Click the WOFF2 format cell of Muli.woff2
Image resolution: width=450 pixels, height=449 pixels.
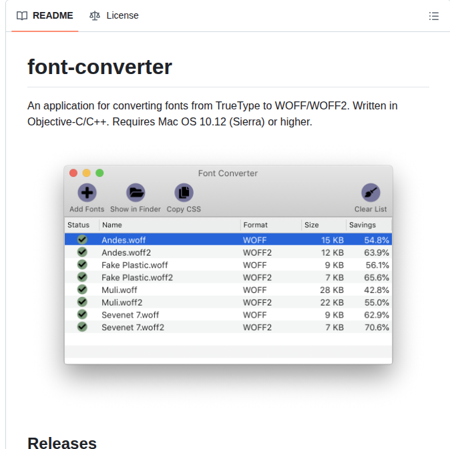tap(257, 302)
